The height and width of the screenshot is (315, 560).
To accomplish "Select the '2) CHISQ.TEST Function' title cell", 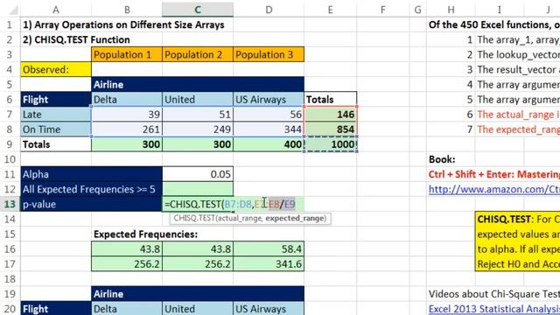I will pyautogui.click(x=76, y=39).
